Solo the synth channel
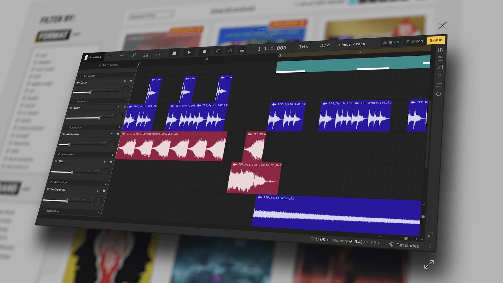 click(118, 106)
